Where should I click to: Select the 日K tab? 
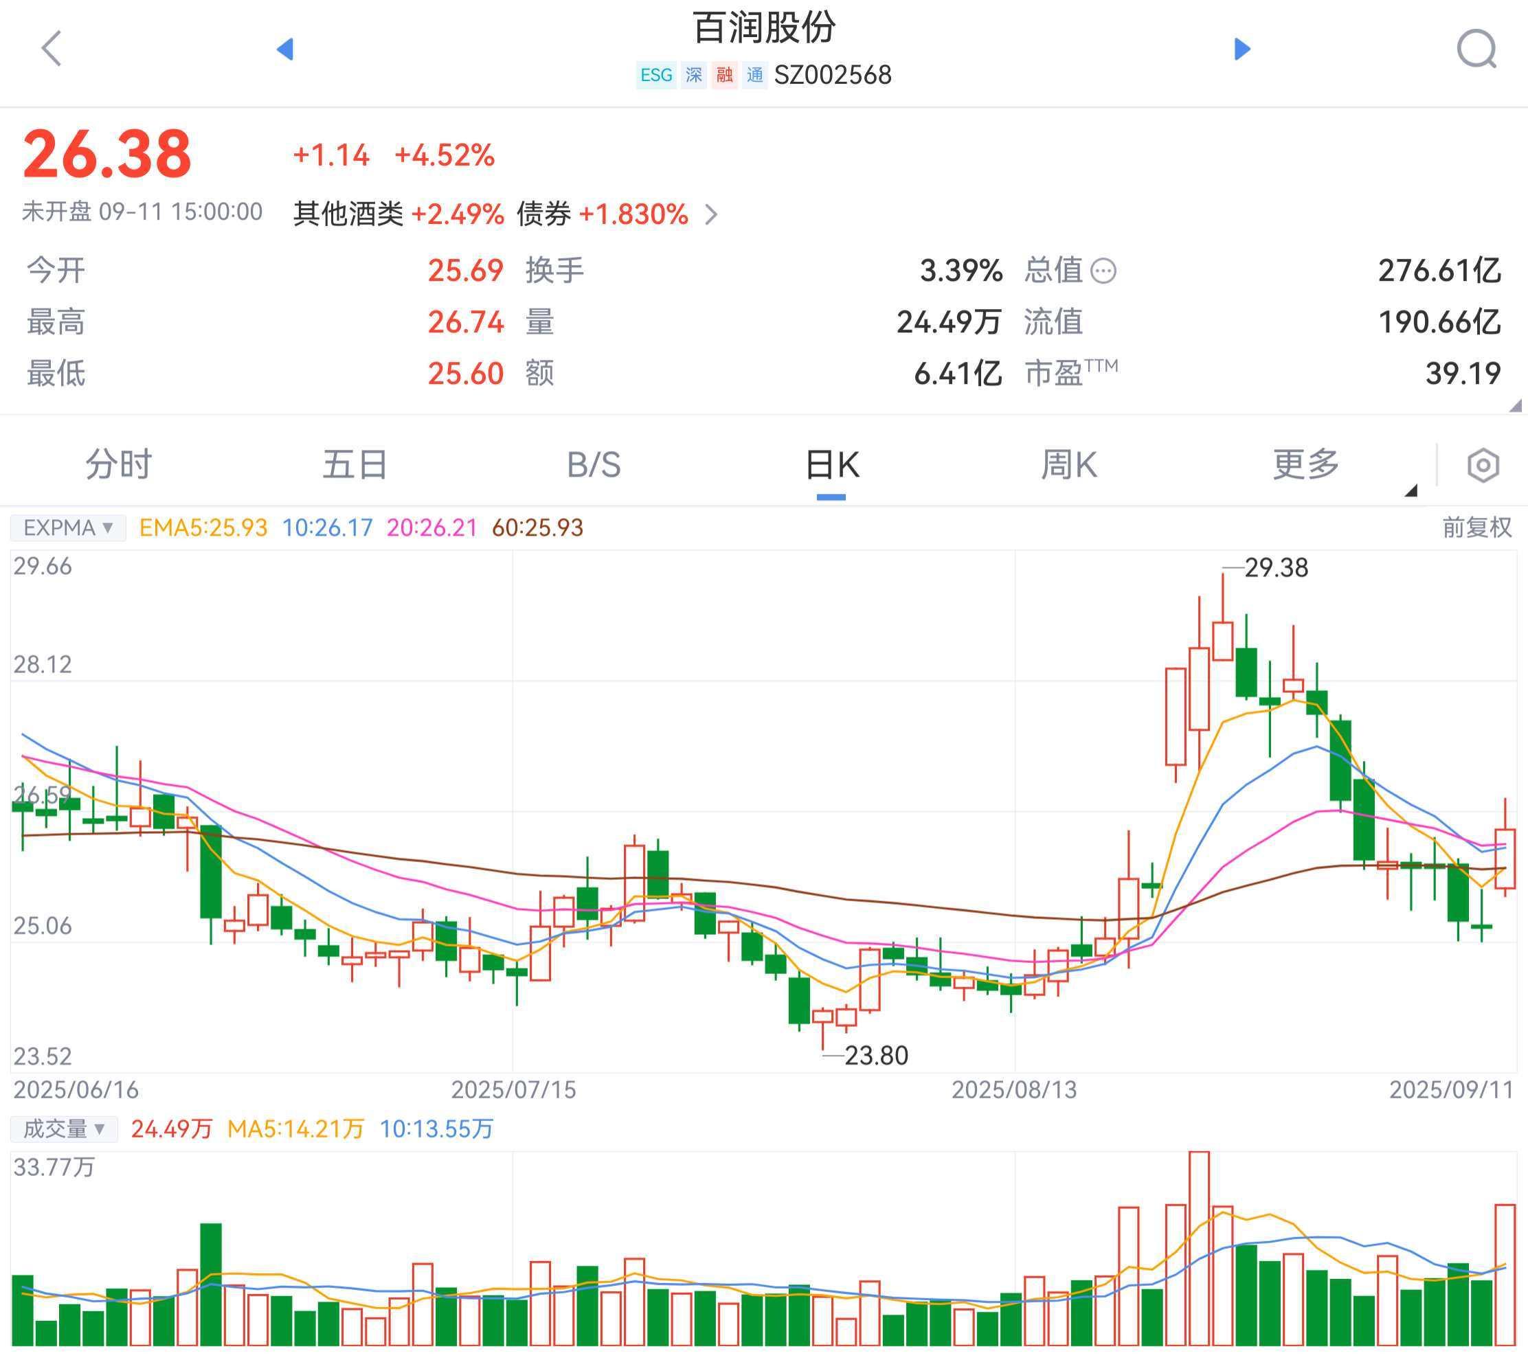point(832,465)
